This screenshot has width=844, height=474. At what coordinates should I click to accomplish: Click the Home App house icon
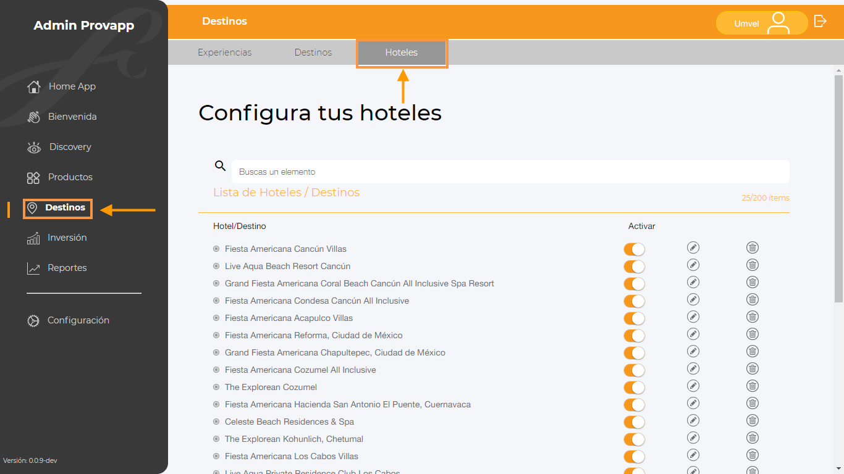[33, 86]
